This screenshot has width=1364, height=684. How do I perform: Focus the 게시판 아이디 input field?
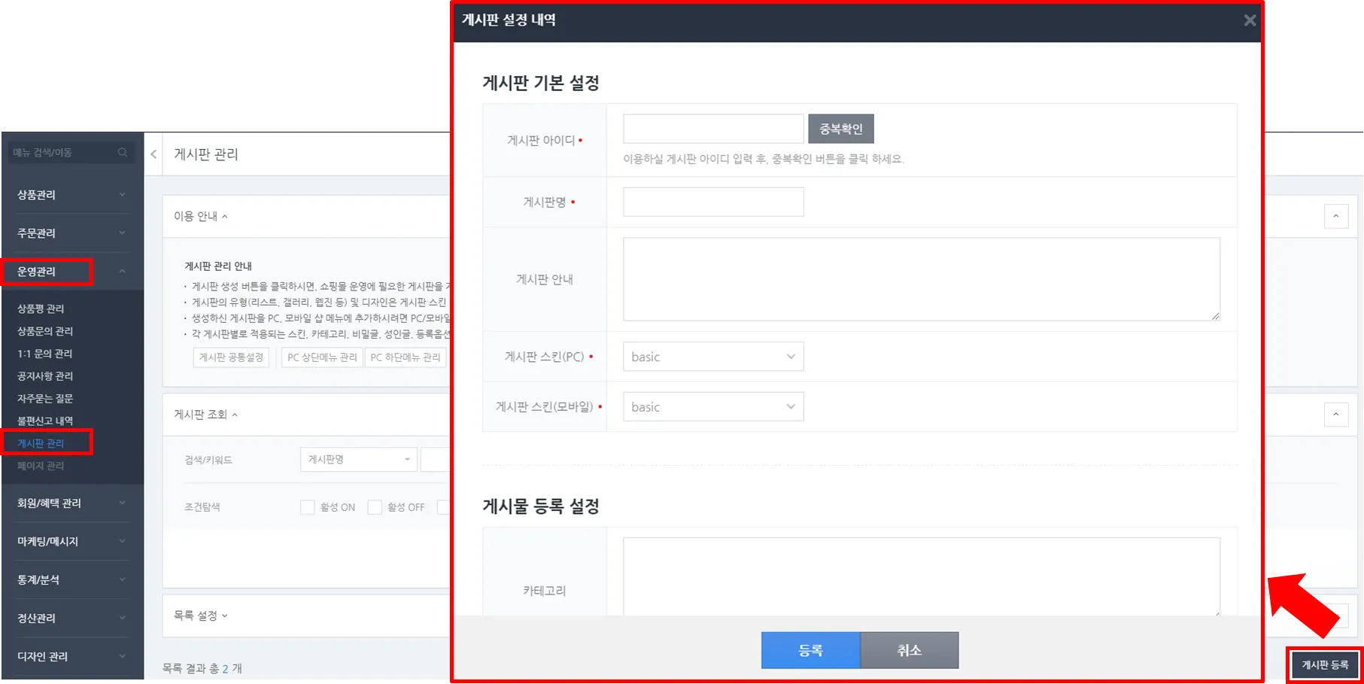(x=713, y=129)
